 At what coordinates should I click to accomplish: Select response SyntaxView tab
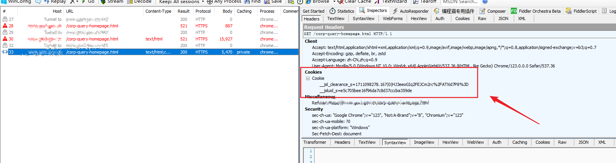click(x=395, y=143)
